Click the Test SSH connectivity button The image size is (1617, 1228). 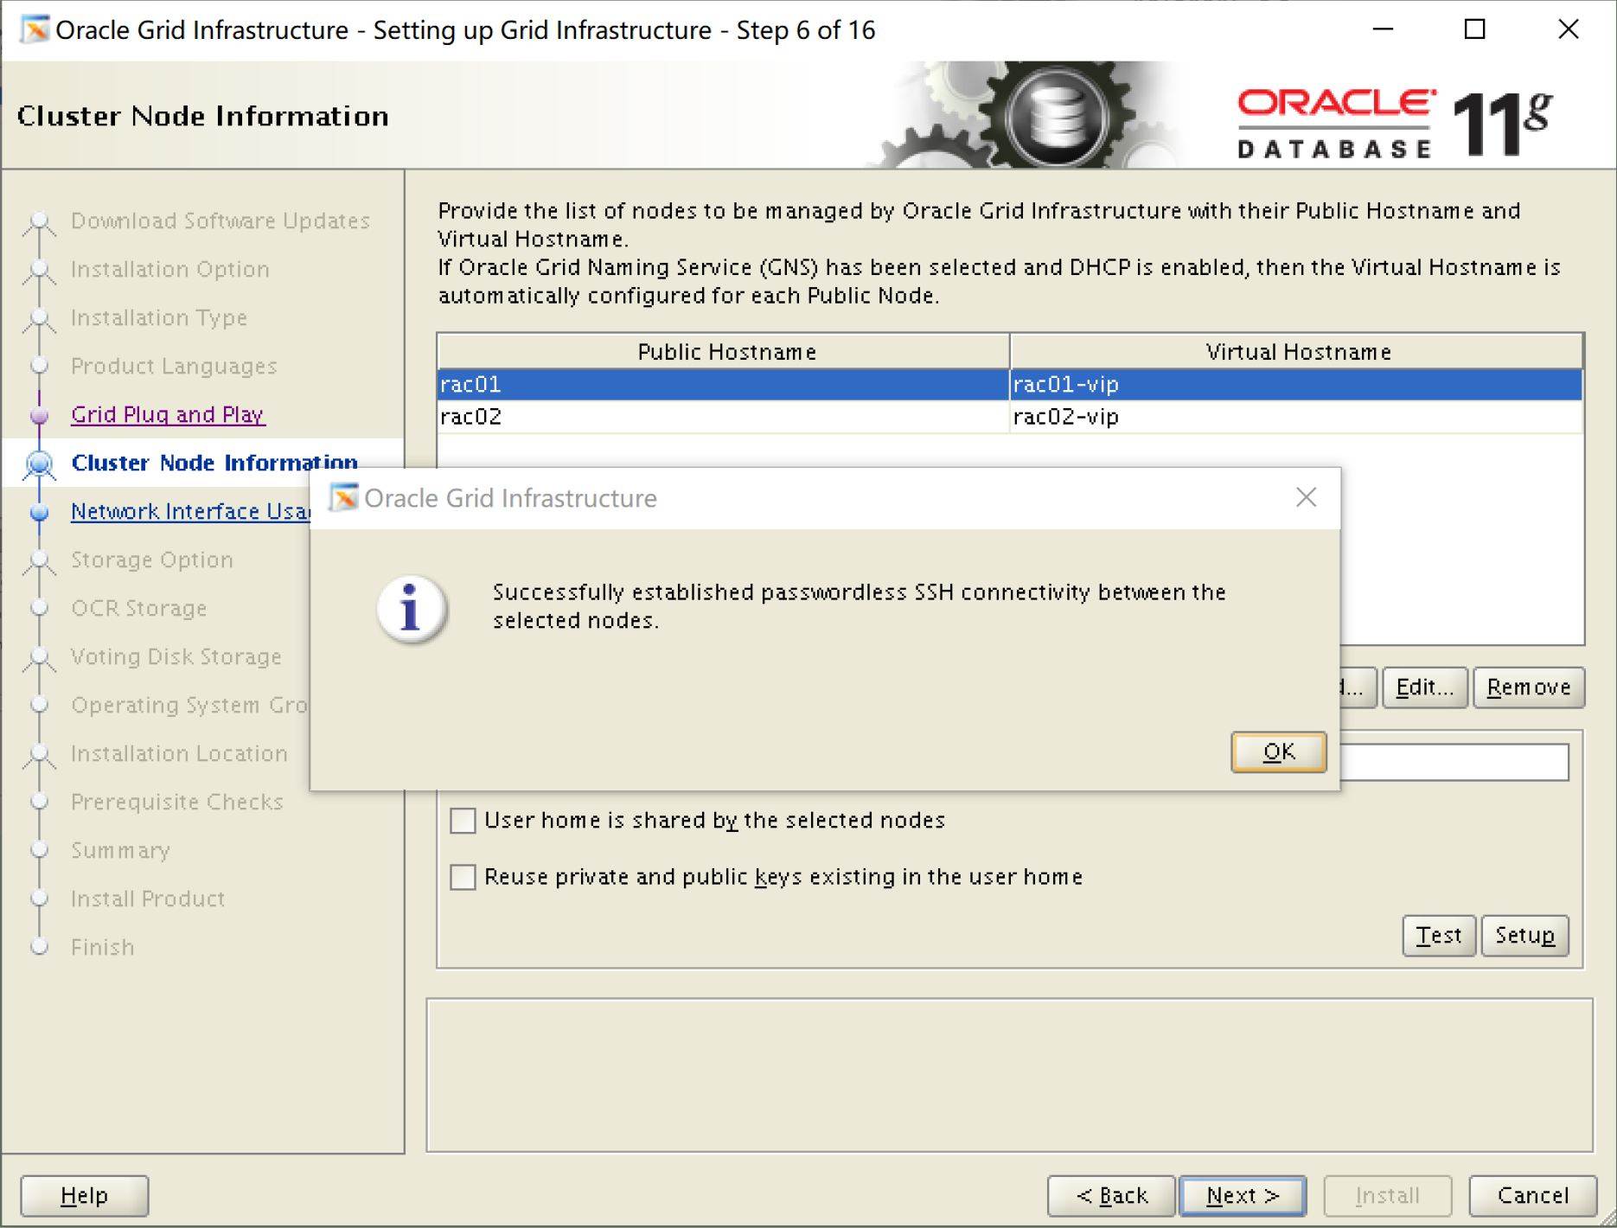click(x=1439, y=935)
